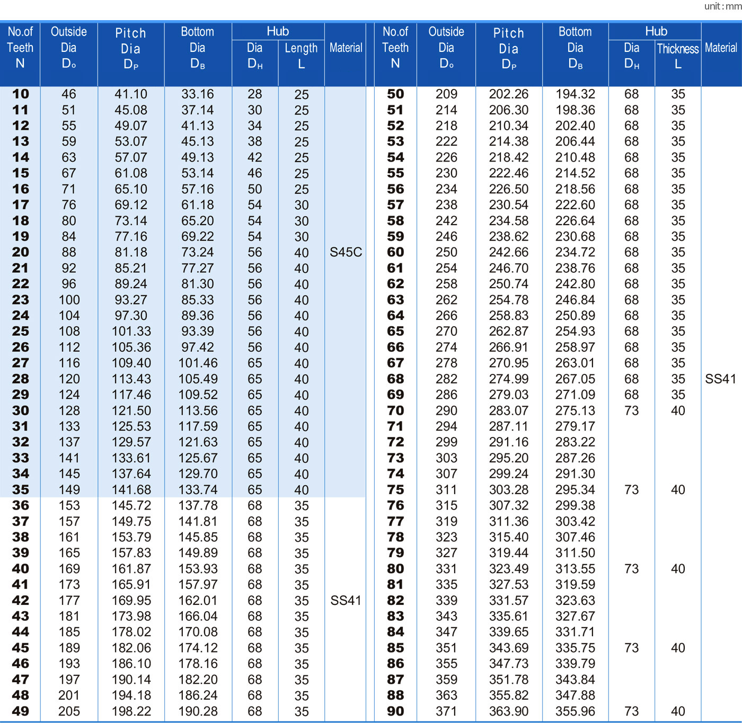Click outside diameter value 250
The image size is (742, 723).
[x=446, y=252]
